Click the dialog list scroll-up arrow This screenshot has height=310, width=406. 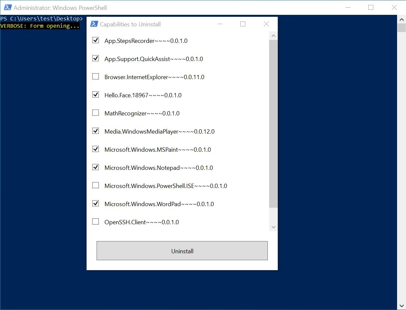tap(273, 36)
